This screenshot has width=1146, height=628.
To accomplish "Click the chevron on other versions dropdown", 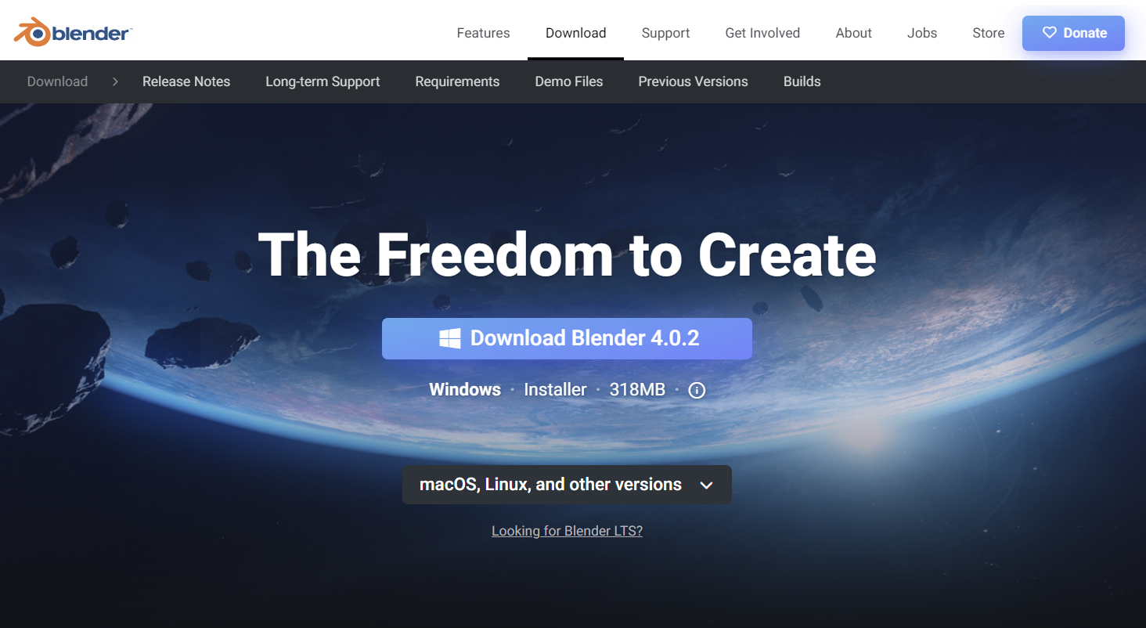I will [x=706, y=485].
